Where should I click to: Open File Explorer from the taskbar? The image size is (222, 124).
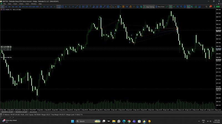pos(114,121)
